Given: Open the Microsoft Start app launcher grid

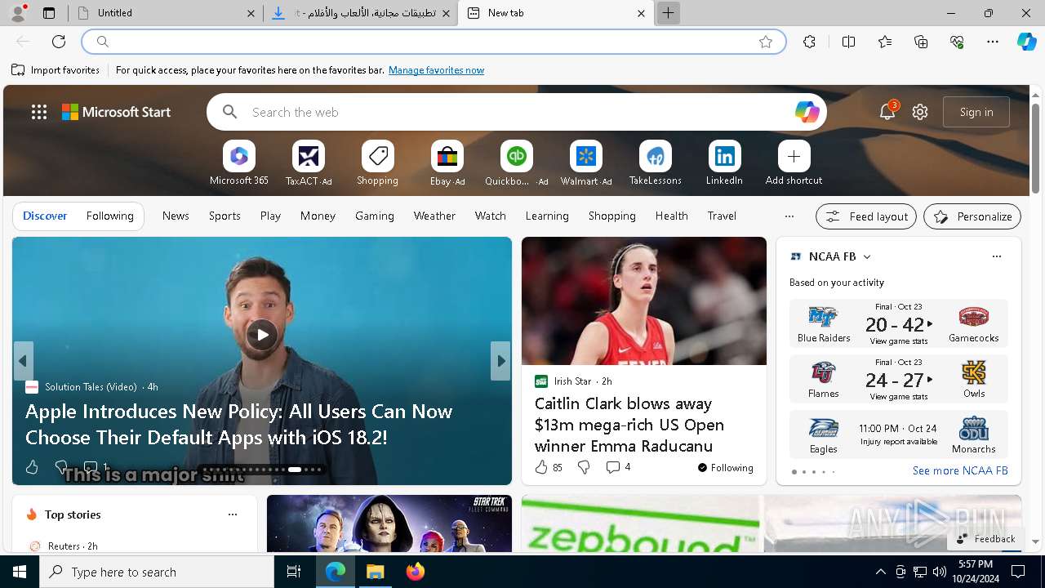Looking at the screenshot, I should [39, 112].
